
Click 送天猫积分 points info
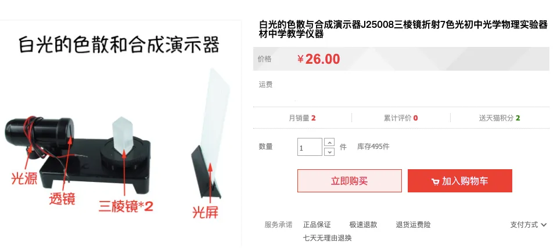[499, 118]
